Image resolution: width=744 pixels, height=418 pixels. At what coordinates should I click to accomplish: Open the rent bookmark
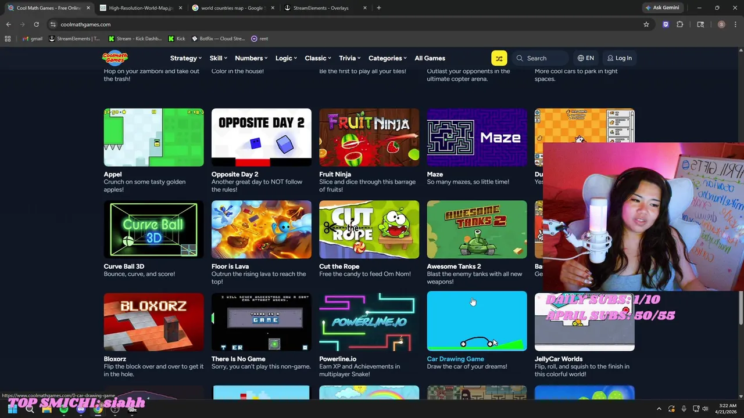coord(260,38)
